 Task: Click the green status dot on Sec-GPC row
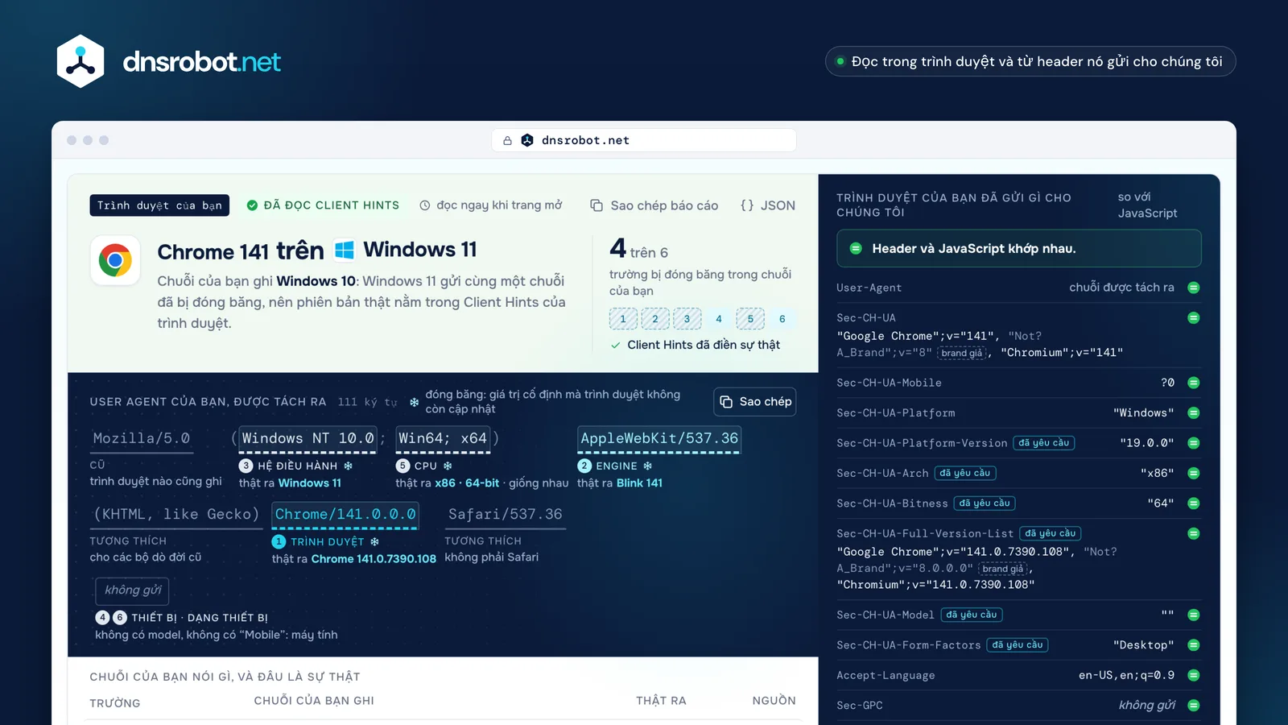pyautogui.click(x=1194, y=705)
